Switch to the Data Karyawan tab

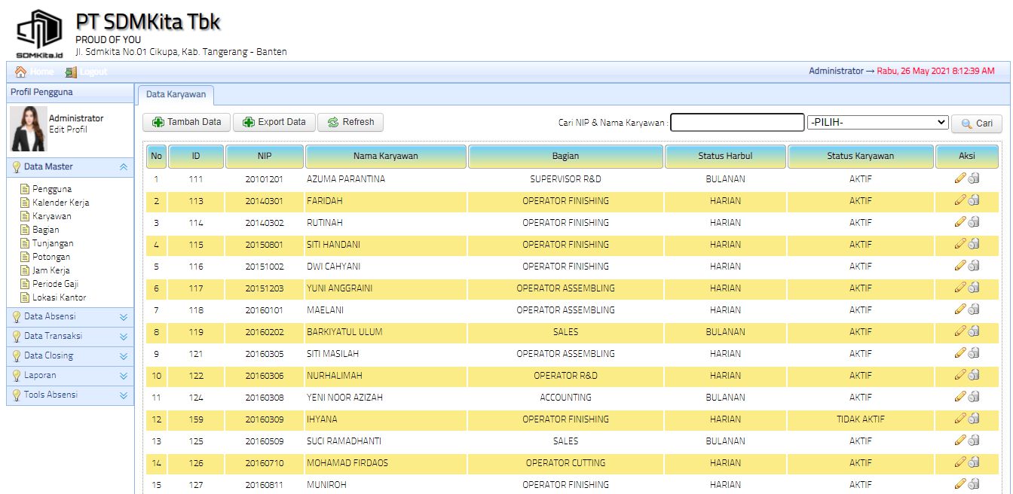(176, 95)
